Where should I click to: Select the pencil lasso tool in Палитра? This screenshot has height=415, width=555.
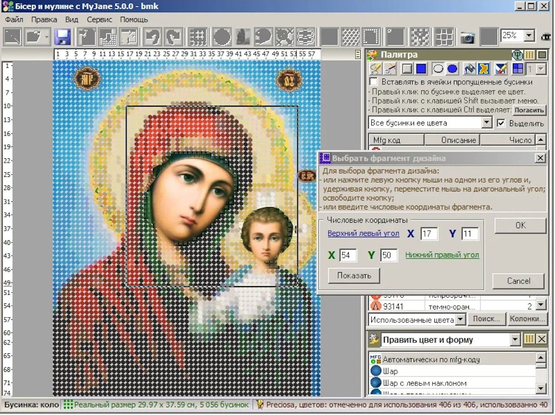tap(375, 69)
